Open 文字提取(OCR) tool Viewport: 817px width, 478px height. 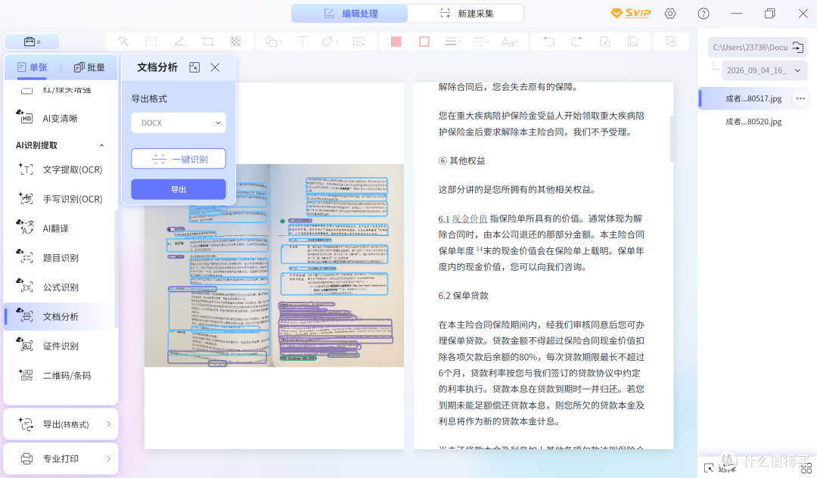[x=61, y=169]
